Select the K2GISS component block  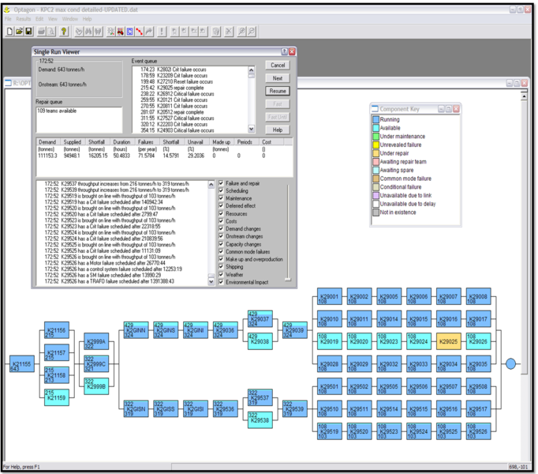[x=166, y=408]
